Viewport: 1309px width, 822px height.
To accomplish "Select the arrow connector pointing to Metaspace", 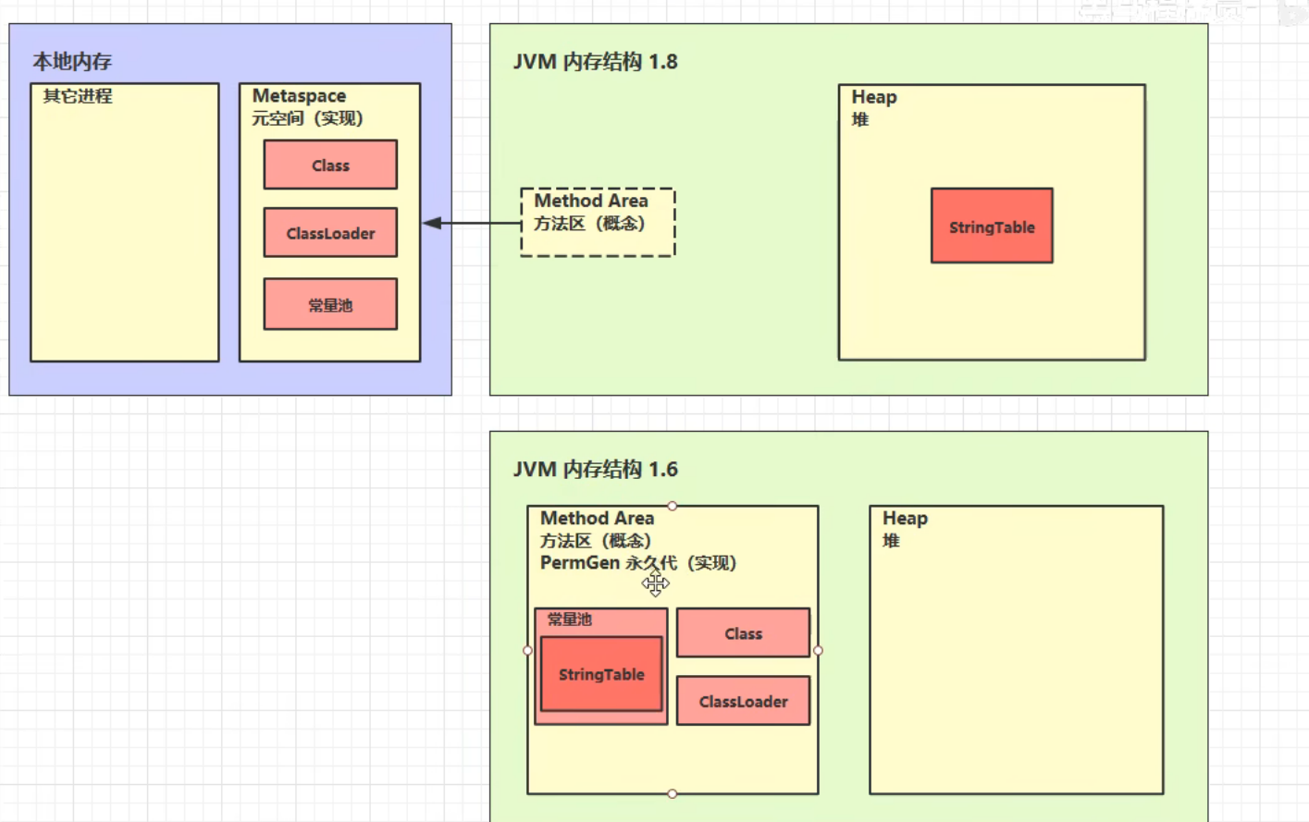I will click(x=472, y=223).
